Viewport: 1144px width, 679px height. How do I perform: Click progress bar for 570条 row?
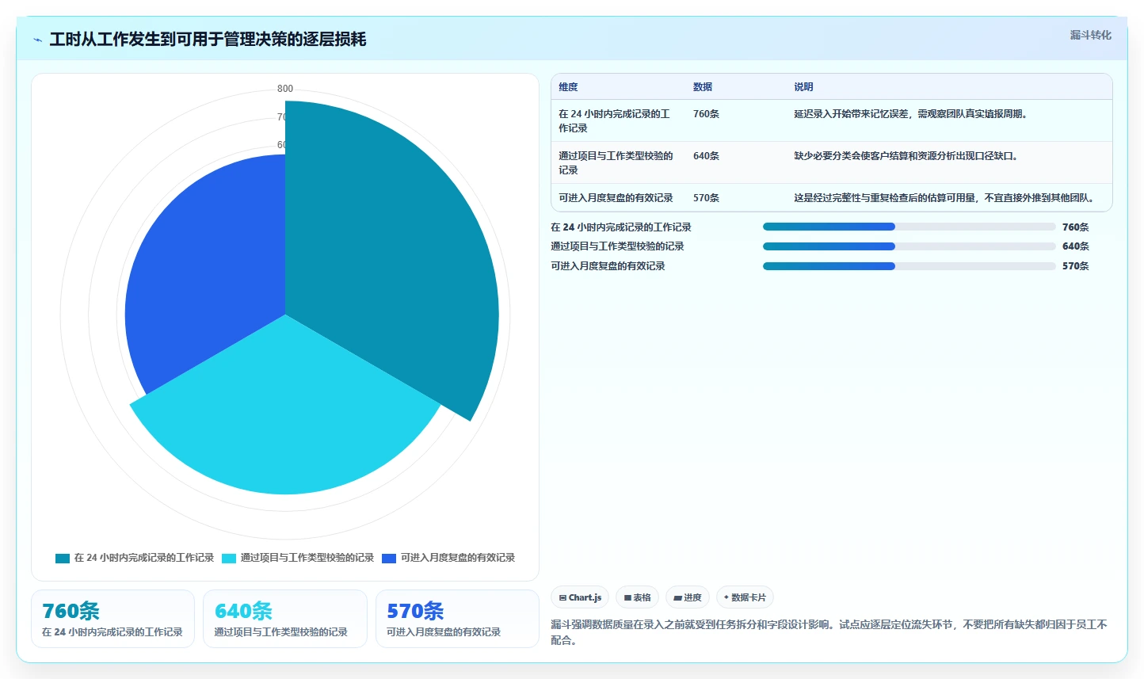tap(909, 266)
